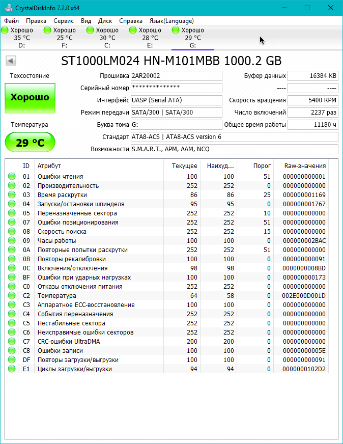Click the Буфер данных 16384 KB field
Viewport: 343px width, 444px height.
pyautogui.click(x=312, y=76)
